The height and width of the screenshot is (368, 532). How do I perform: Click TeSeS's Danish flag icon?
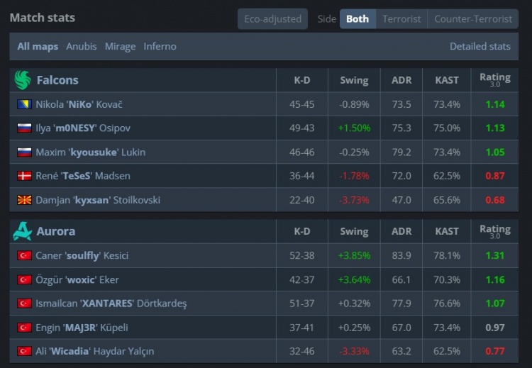point(24,176)
